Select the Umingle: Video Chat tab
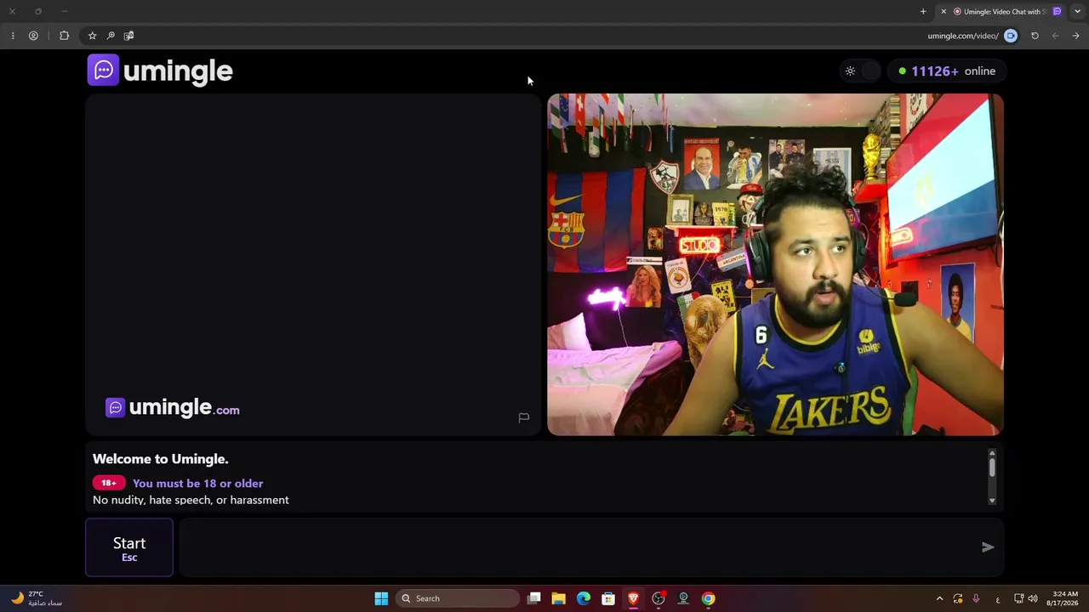1089x612 pixels. [1001, 12]
